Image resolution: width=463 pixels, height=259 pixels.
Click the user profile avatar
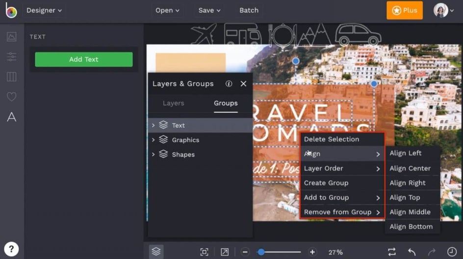440,10
